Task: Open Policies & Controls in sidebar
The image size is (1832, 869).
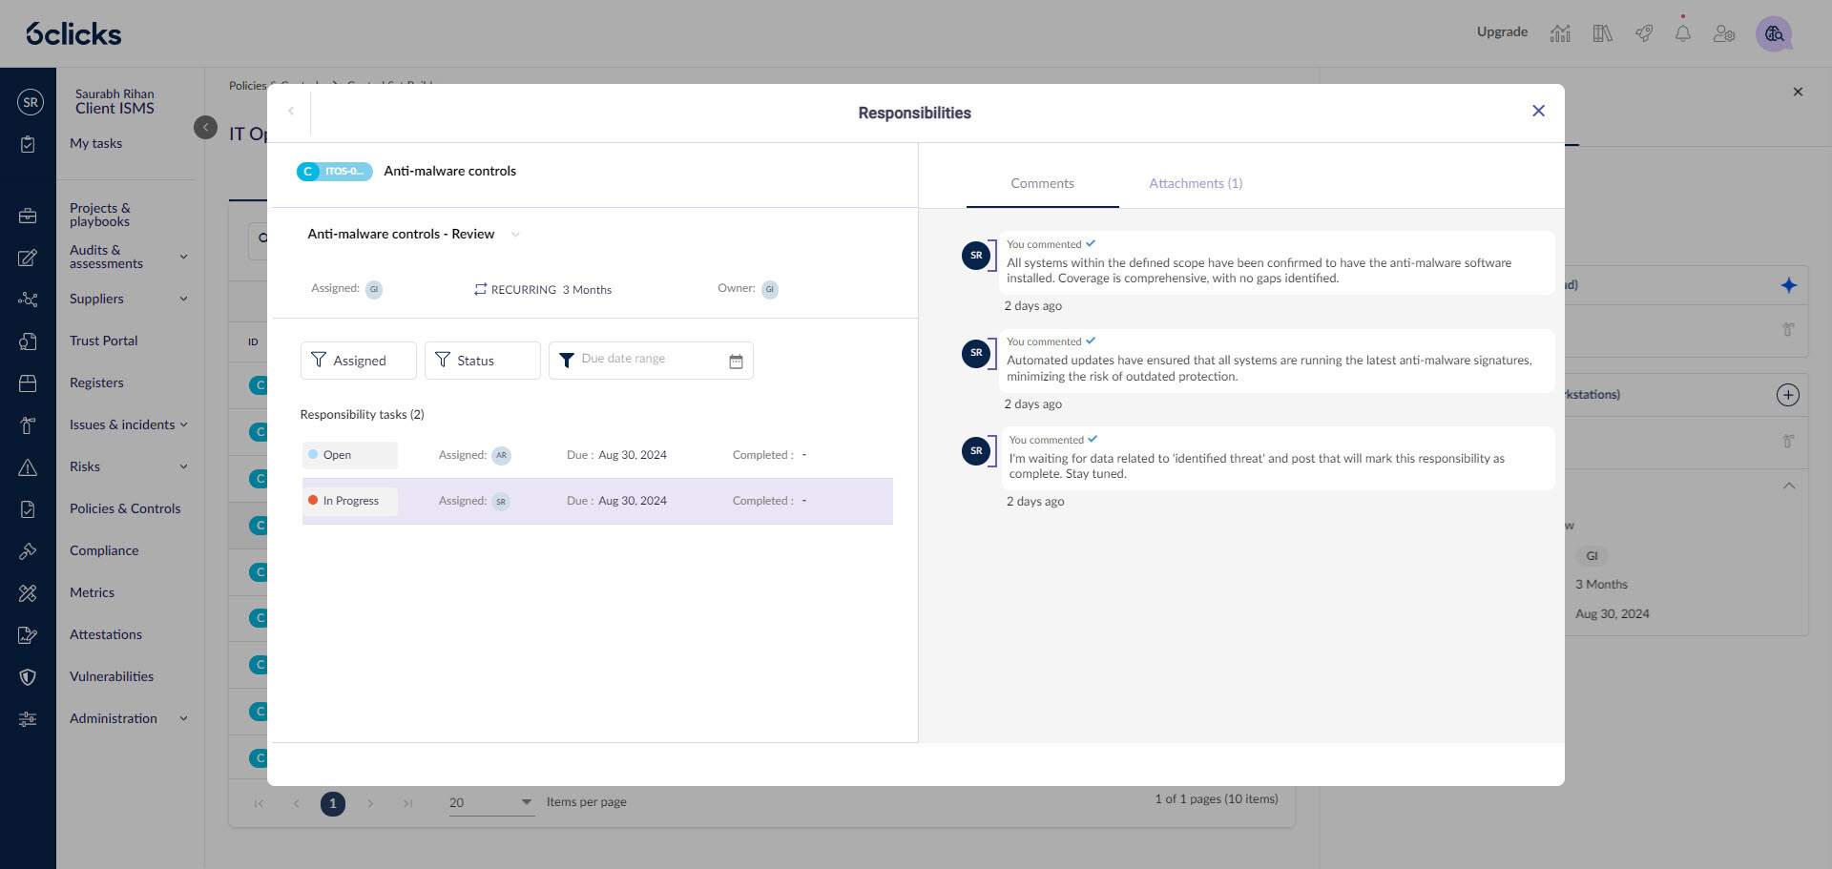Action: pos(125,508)
